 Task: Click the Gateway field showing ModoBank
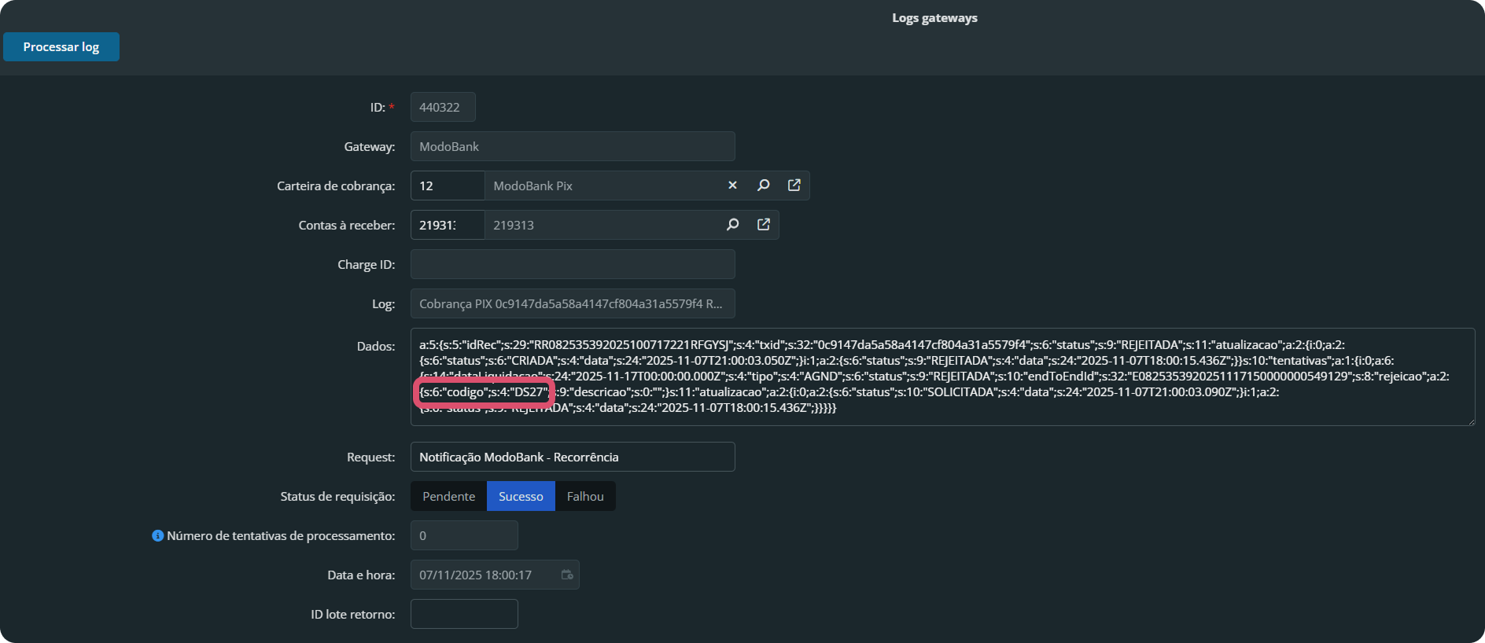(573, 146)
